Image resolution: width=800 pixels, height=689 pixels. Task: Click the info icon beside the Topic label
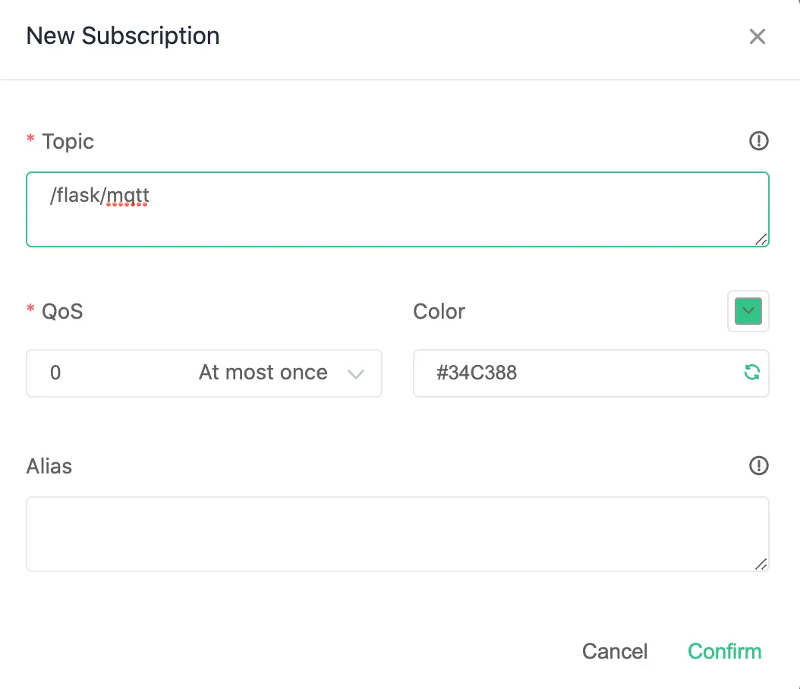(x=758, y=140)
